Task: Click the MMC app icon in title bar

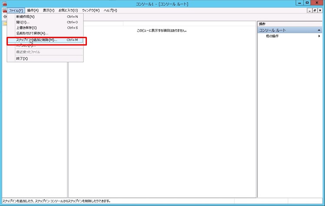Action: pyautogui.click(x=4, y=3)
